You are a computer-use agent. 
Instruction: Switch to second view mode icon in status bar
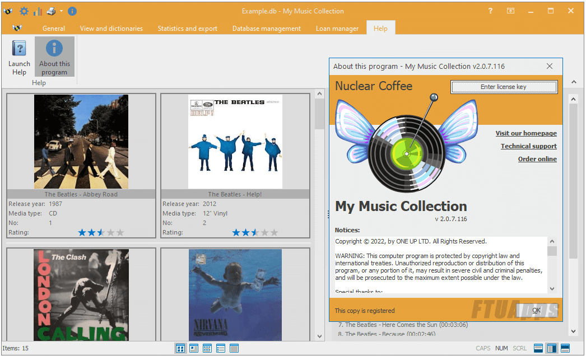194,349
